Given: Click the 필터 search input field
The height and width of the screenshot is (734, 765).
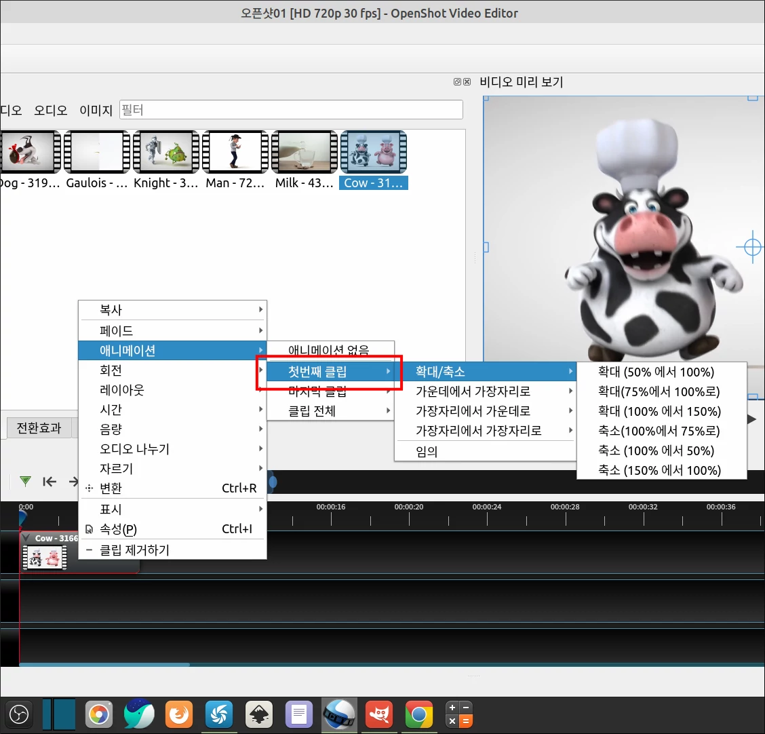Looking at the screenshot, I should point(291,110).
